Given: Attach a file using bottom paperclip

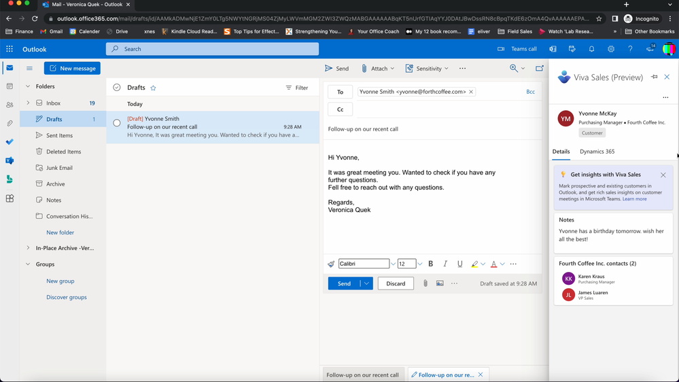Looking at the screenshot, I should coord(425,283).
